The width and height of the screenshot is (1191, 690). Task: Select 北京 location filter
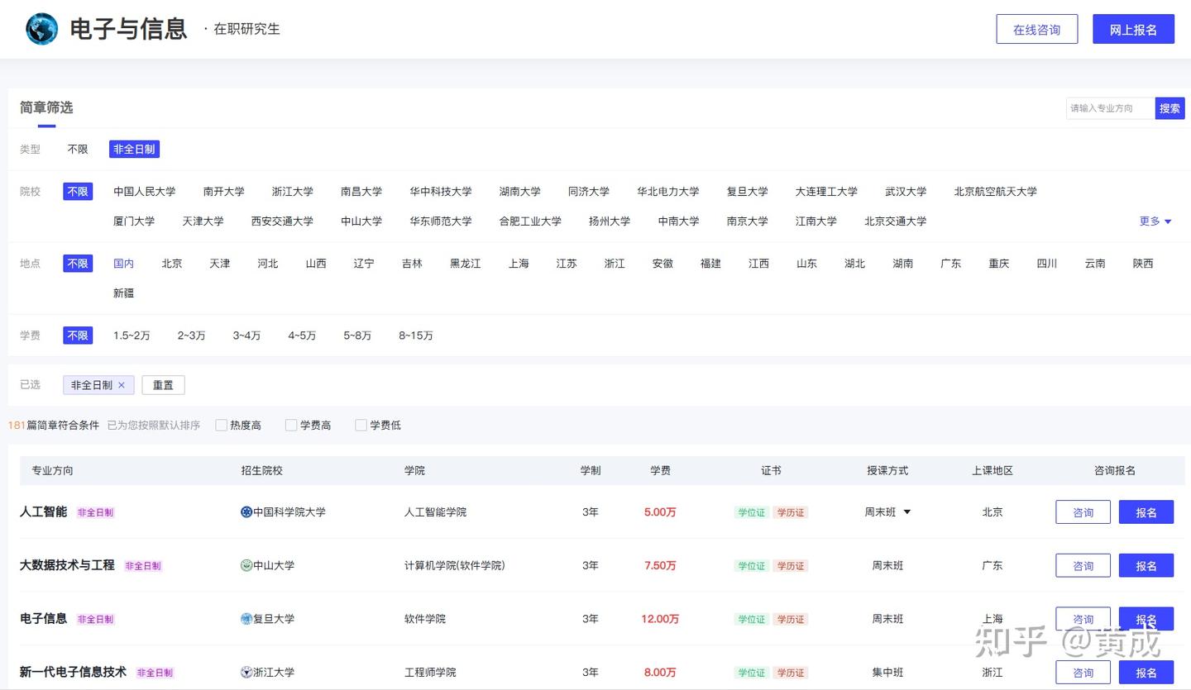172,264
